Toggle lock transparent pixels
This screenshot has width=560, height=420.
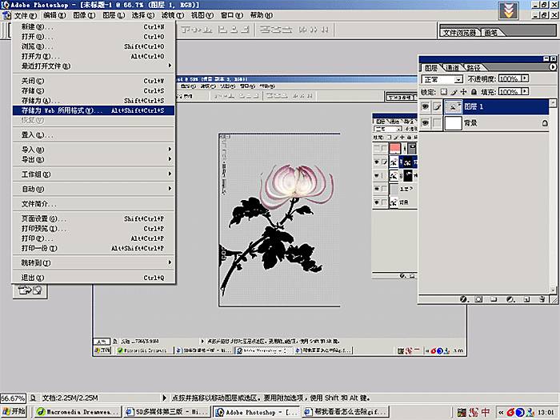point(443,92)
